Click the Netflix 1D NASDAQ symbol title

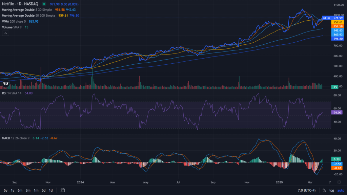coord(20,4)
